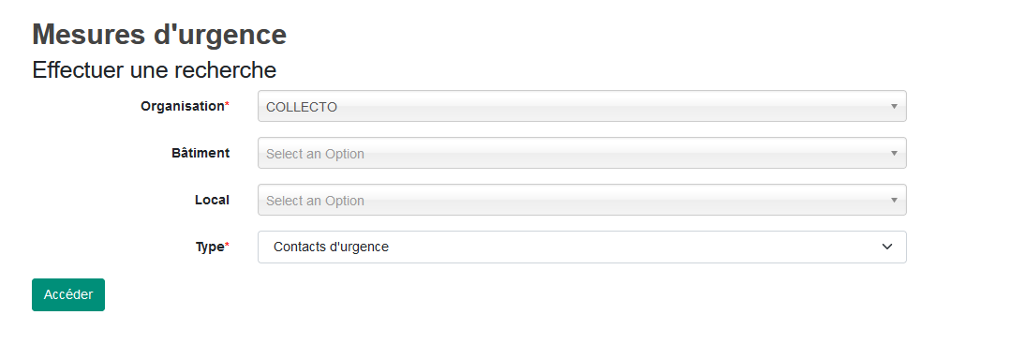The height and width of the screenshot is (345, 1010).
Task: Click the chevron icon in the Type select
Action: pos(887,247)
